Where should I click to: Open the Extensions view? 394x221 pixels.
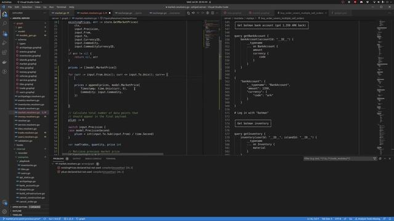(x=4, y=52)
